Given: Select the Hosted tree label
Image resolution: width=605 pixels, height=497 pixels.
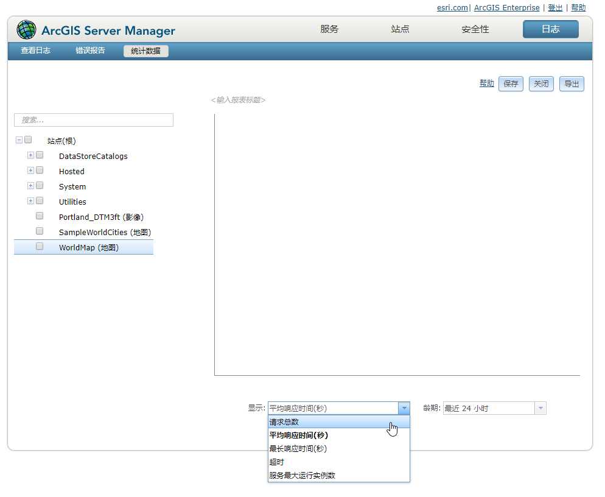Looking at the screenshot, I should tap(71, 172).
